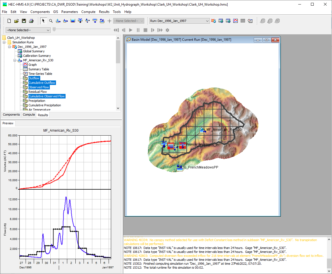Select the subbasin creation tool

pyautogui.click(x=58, y=21)
